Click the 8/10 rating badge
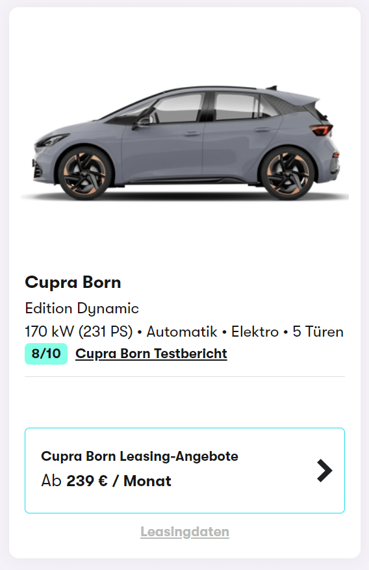Image resolution: width=369 pixels, height=570 pixels. point(46,354)
